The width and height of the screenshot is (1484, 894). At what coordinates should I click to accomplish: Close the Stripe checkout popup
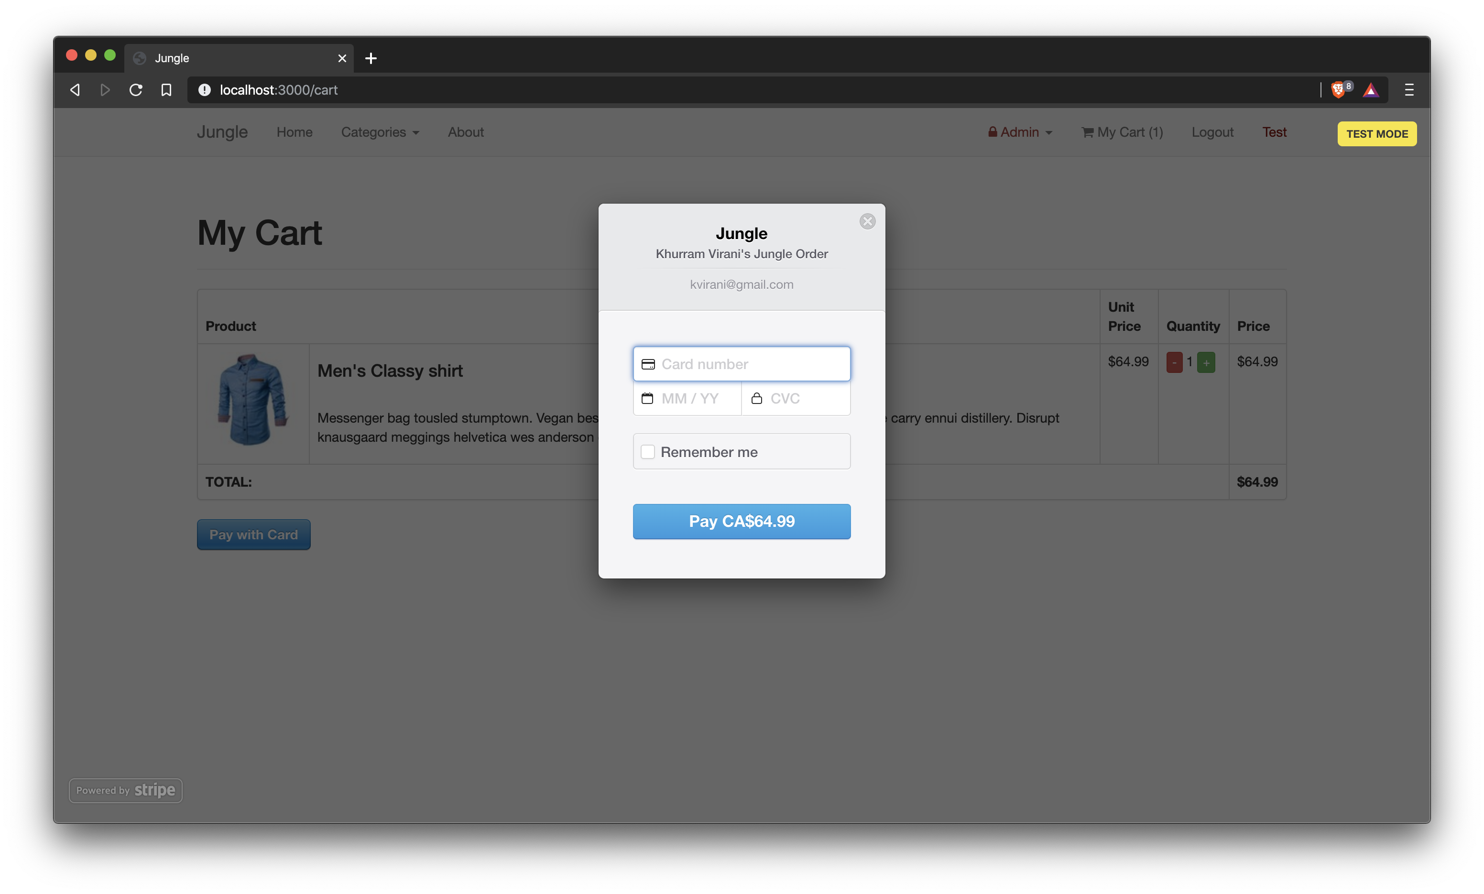point(867,221)
